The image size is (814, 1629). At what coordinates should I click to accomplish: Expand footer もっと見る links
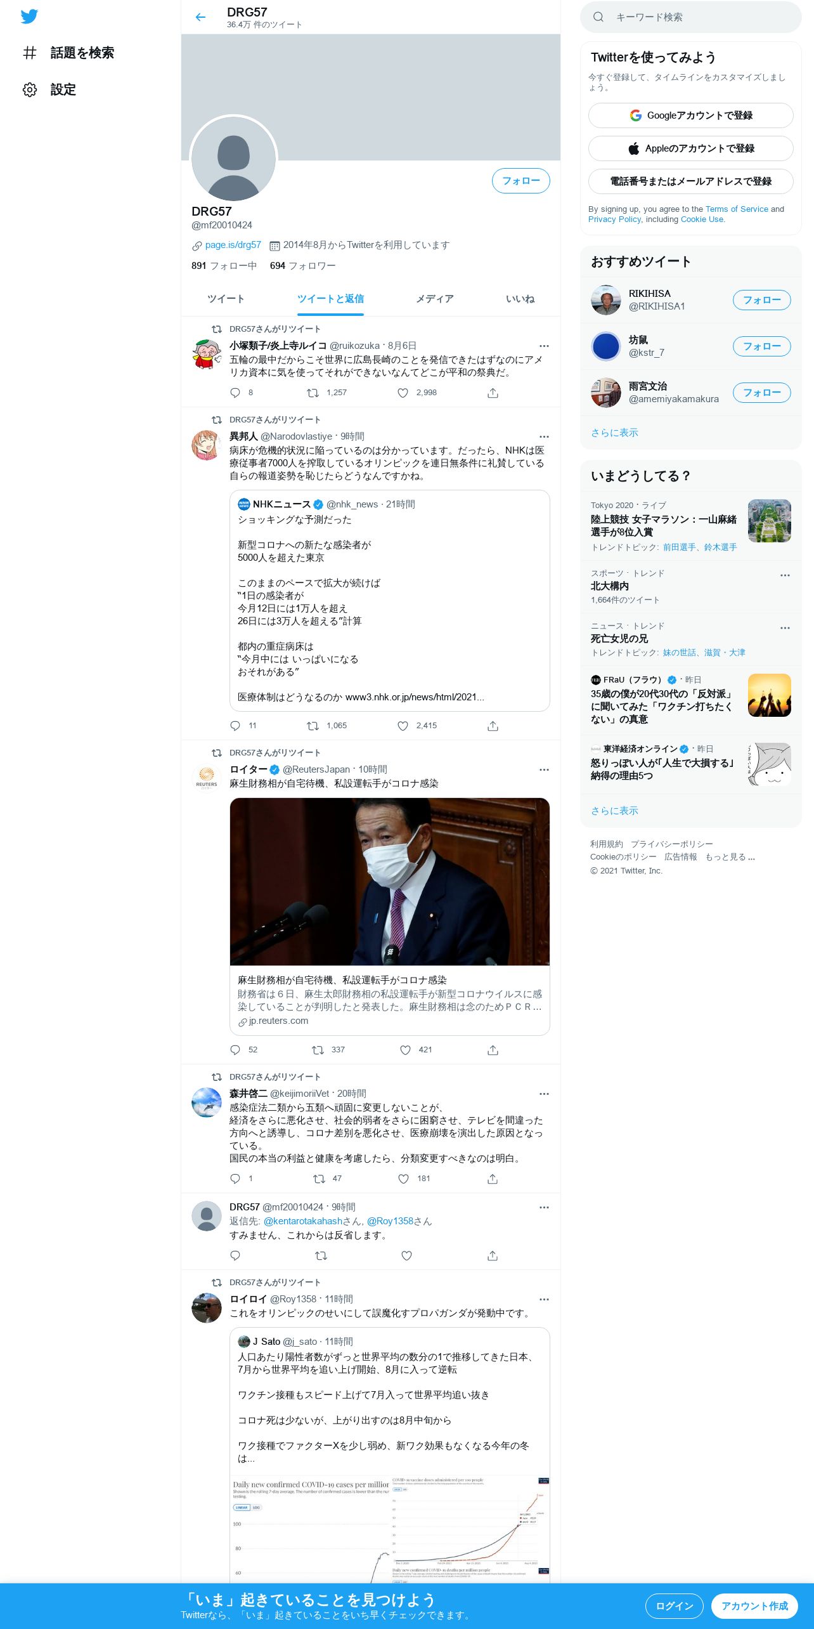[730, 857]
